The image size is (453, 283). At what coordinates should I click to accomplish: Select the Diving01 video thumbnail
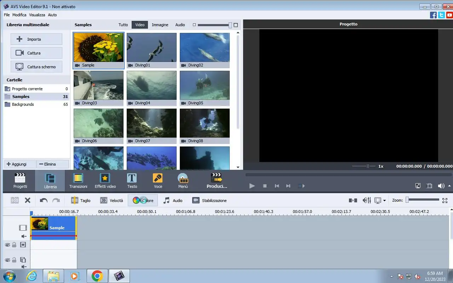pyautogui.click(x=151, y=50)
